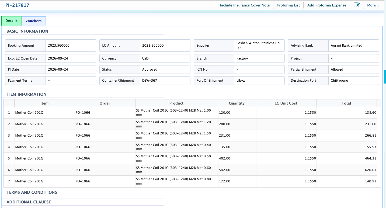Click total 626.01 in row 6
Viewport: 386px width, 208px height.
(371, 170)
